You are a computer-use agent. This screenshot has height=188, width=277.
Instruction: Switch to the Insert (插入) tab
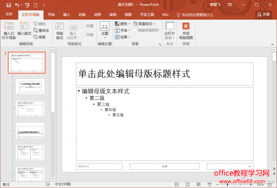point(66,14)
